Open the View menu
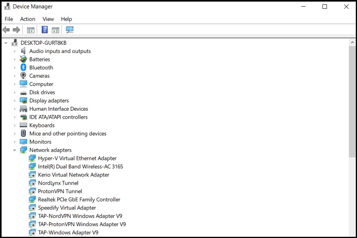Viewport: 357px width, 238px height. click(48, 19)
